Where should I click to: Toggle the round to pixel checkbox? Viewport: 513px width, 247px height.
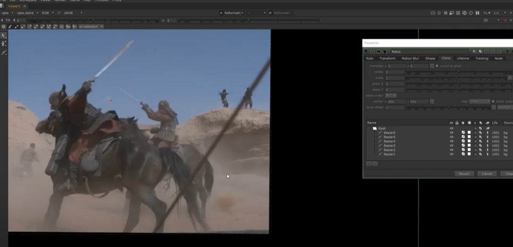click(x=437, y=66)
